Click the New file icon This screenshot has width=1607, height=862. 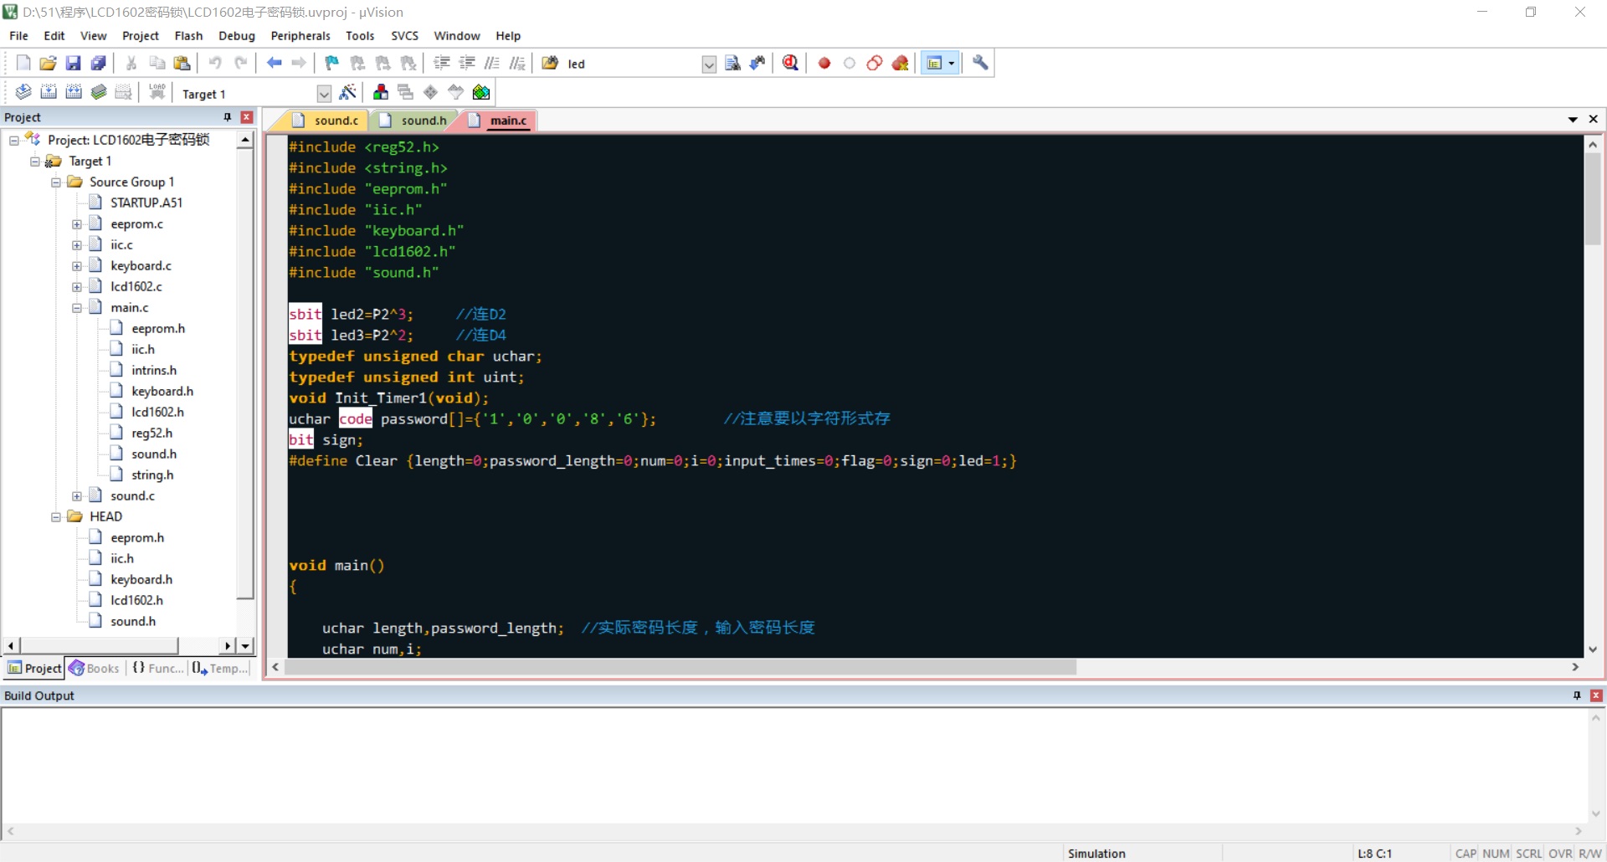coord(23,63)
